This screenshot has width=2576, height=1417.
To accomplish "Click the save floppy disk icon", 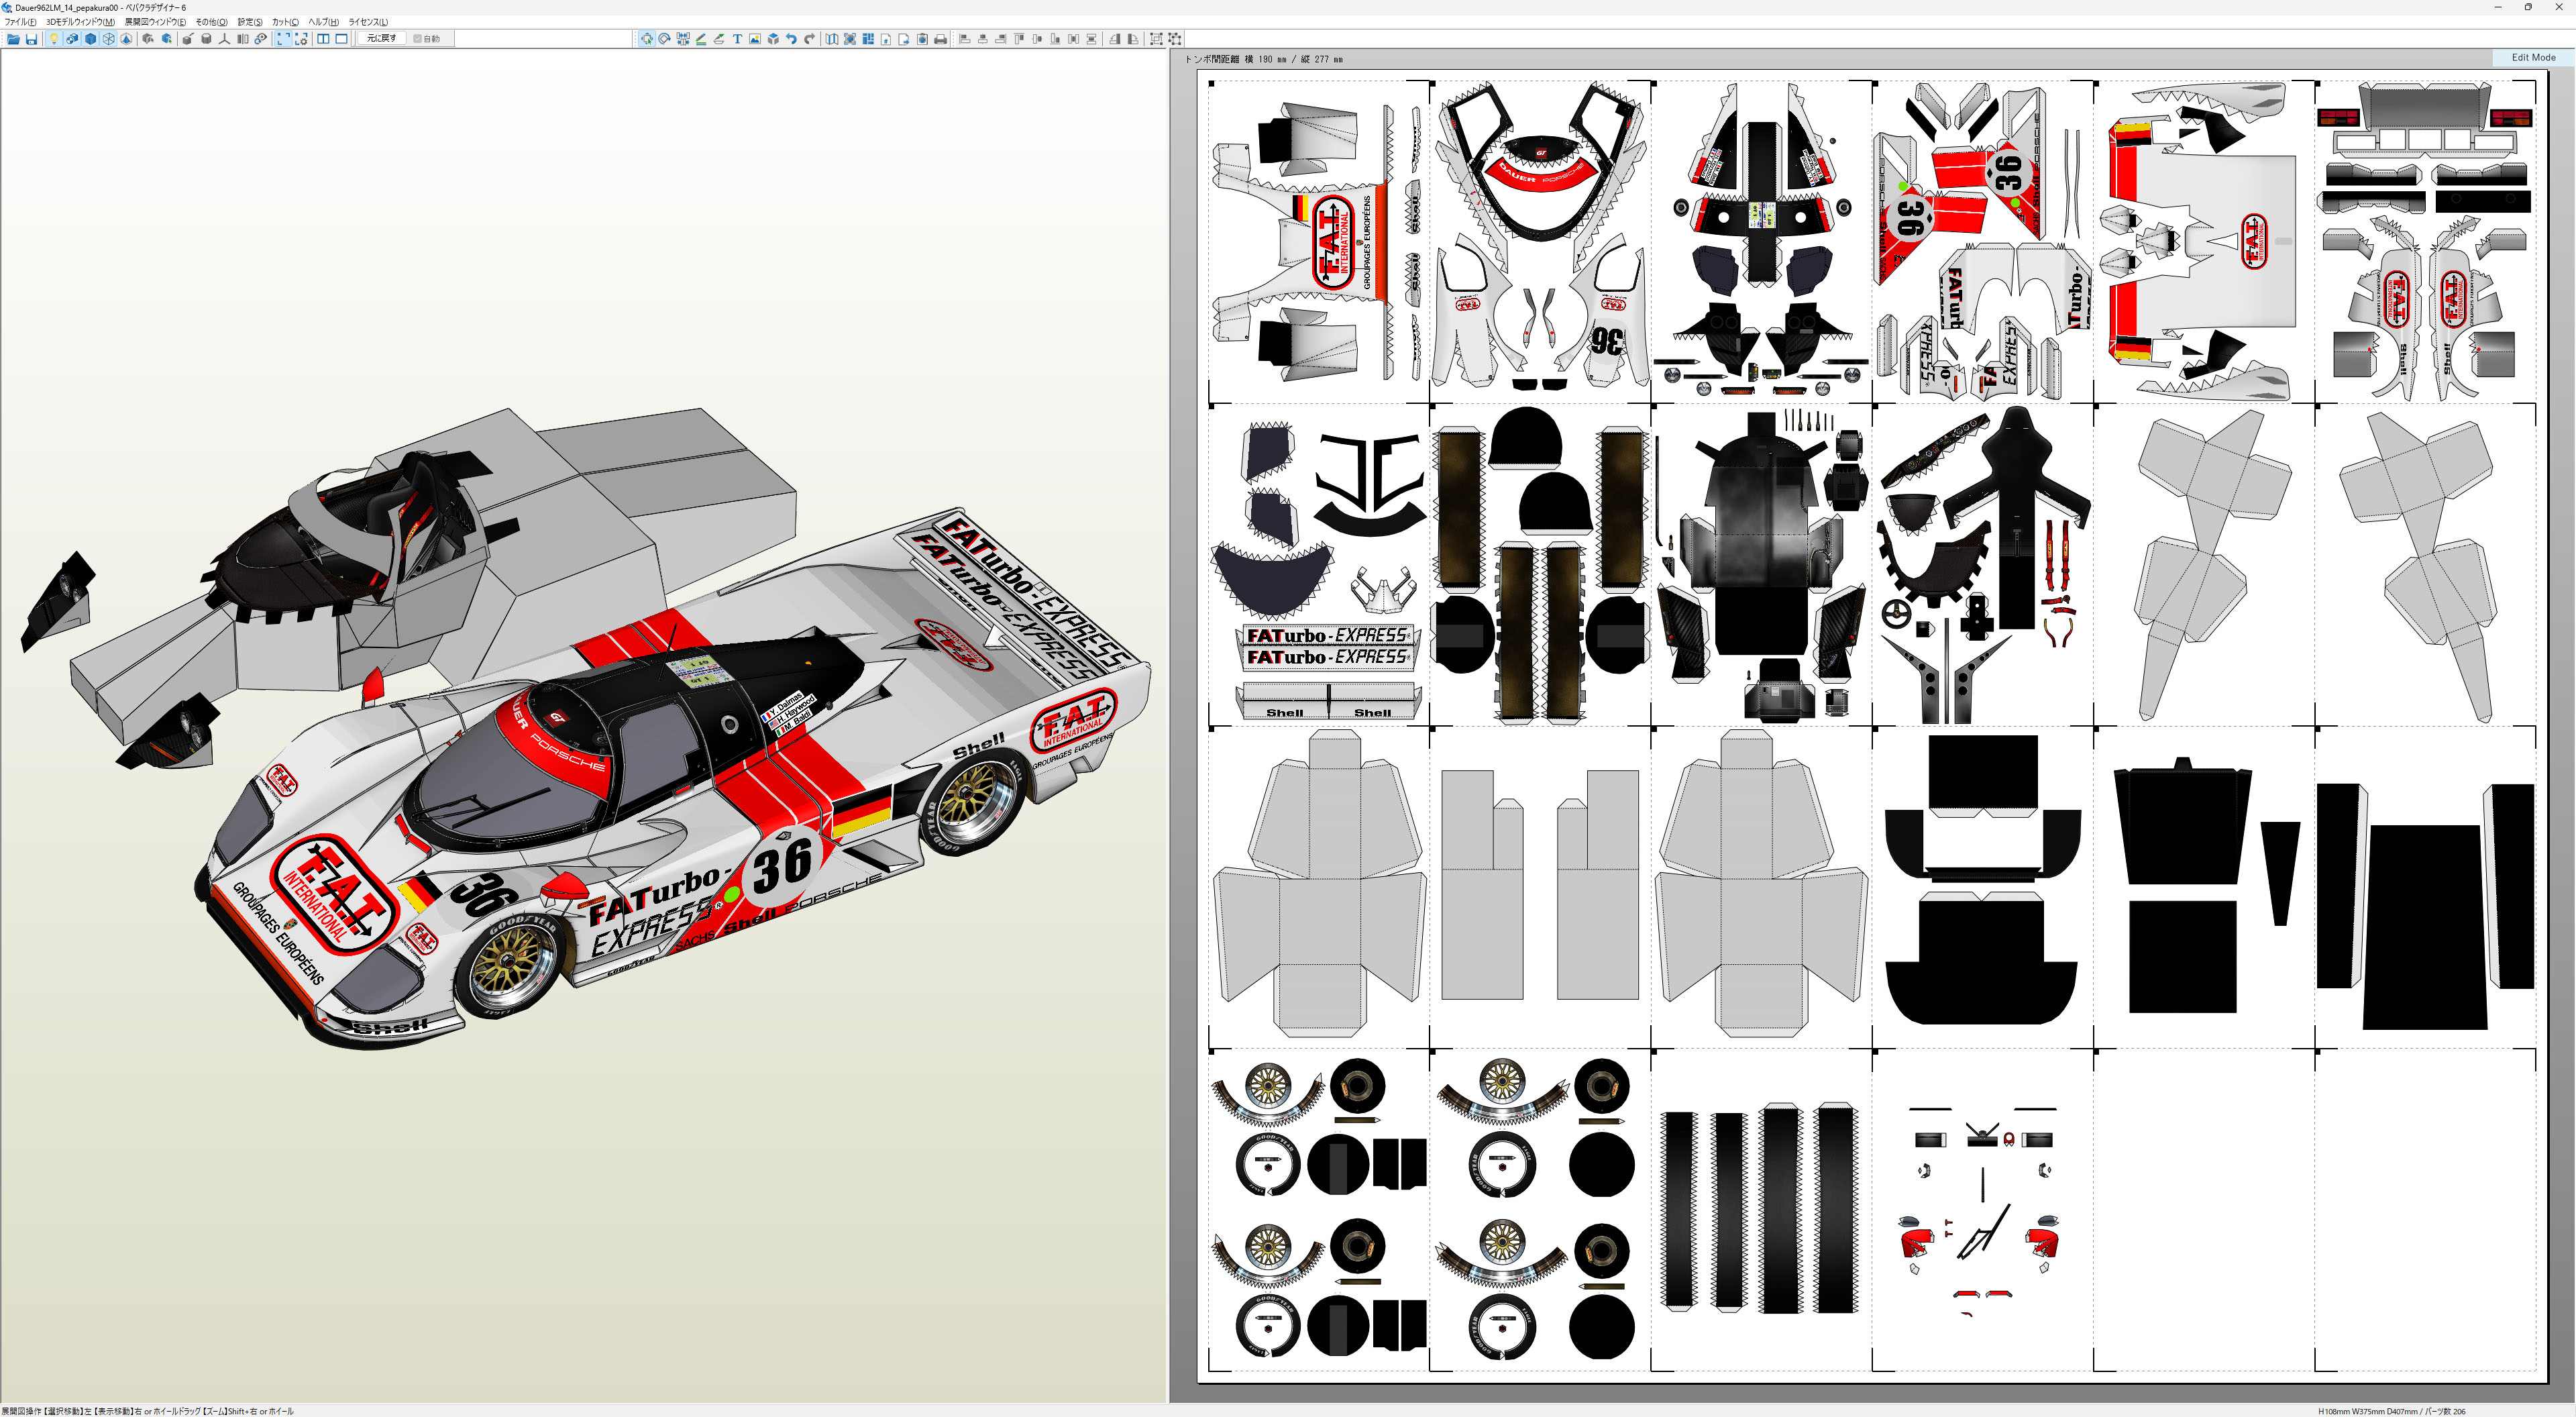I will [31, 39].
